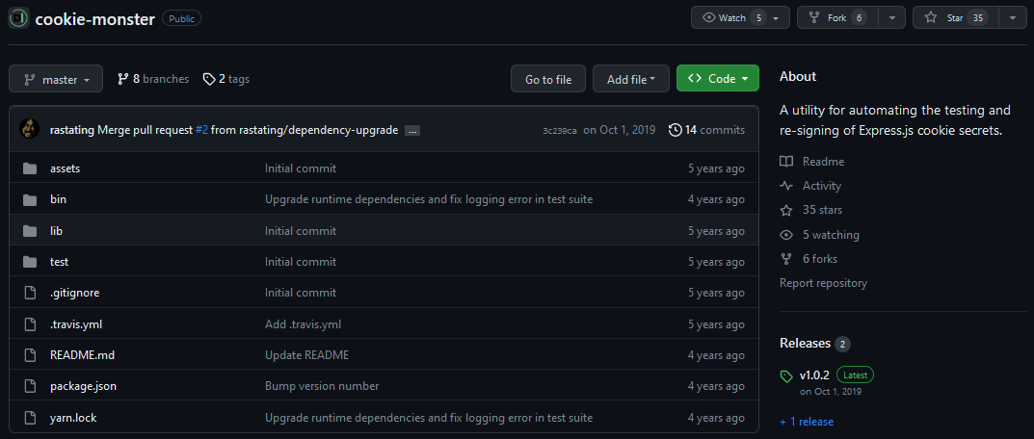
Task: Click the v1.0.2 release tag icon
Action: point(786,377)
